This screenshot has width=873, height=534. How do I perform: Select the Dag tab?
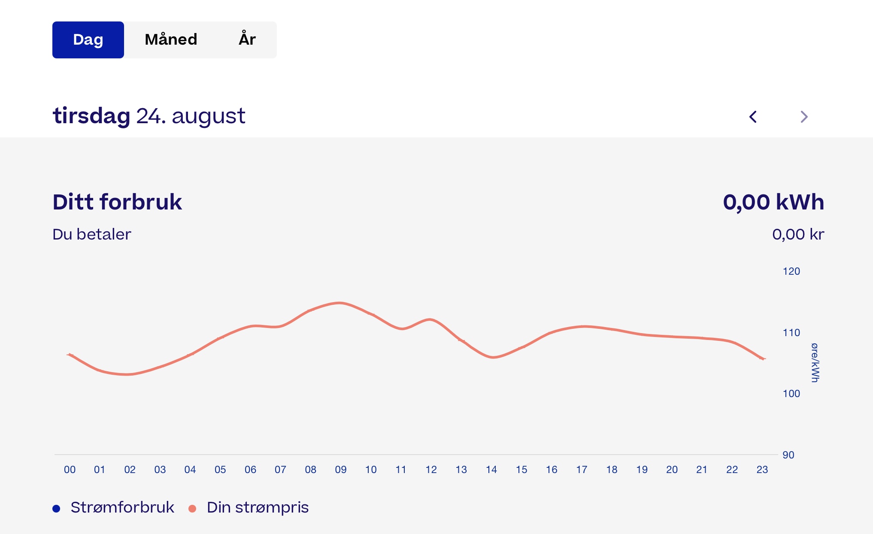[88, 39]
